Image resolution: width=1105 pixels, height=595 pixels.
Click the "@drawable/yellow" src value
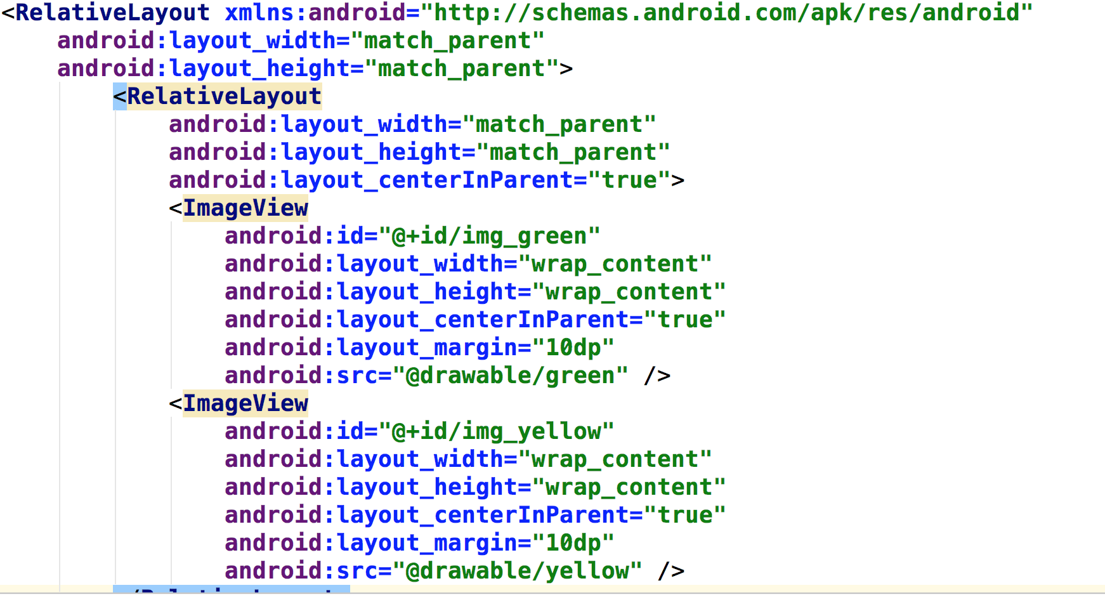[x=518, y=571]
